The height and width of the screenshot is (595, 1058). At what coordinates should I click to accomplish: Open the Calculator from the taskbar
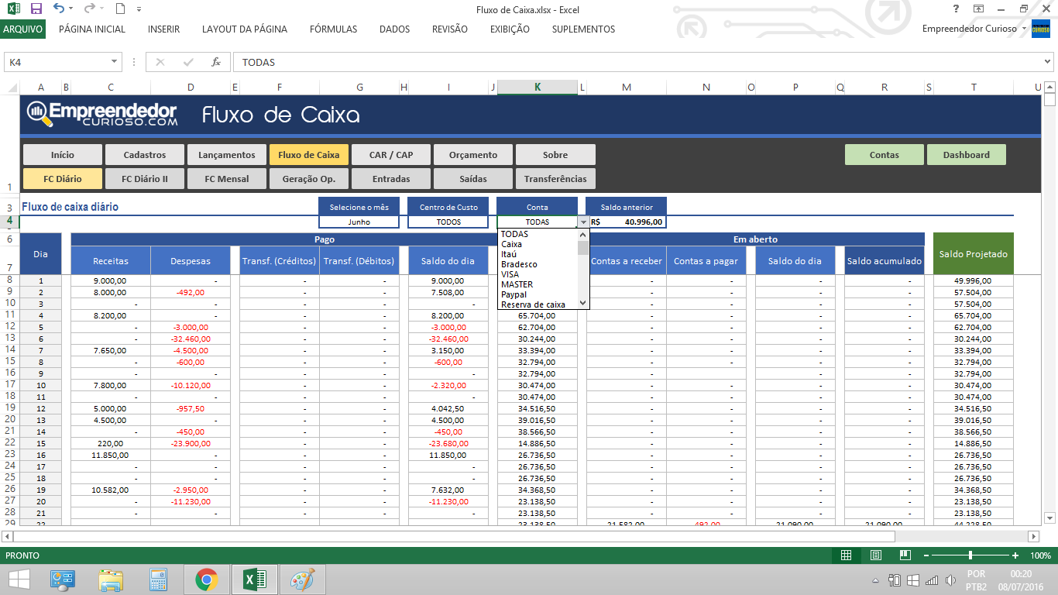pos(159,578)
